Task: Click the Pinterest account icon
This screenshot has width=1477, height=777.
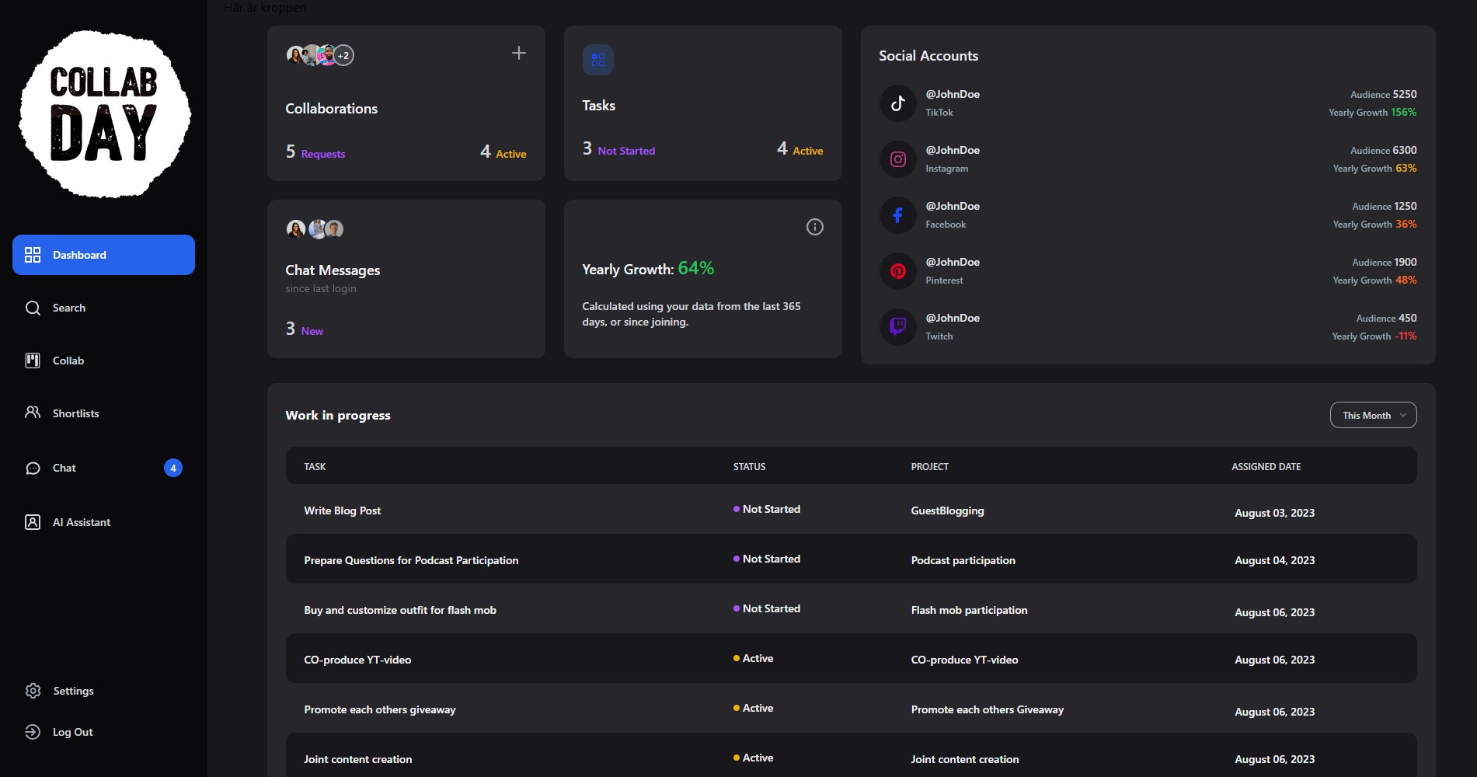Action: click(897, 271)
